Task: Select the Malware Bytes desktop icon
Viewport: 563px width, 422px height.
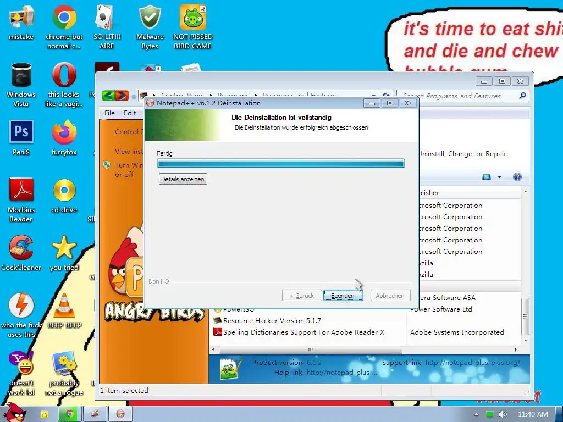Action: (150, 27)
